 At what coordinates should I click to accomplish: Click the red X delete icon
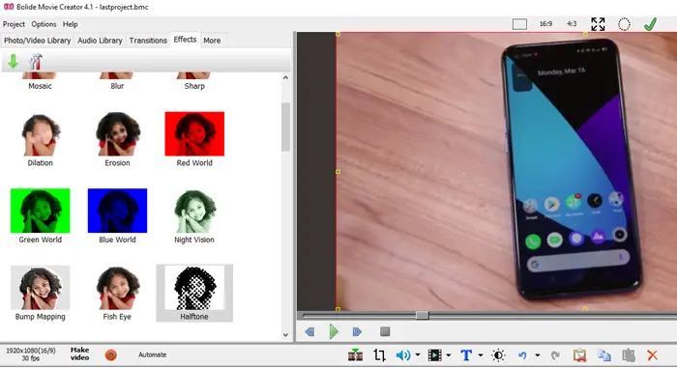pyautogui.click(x=653, y=355)
